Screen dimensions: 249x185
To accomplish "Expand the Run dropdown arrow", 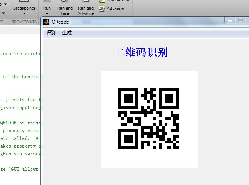I will tap(47, 14).
